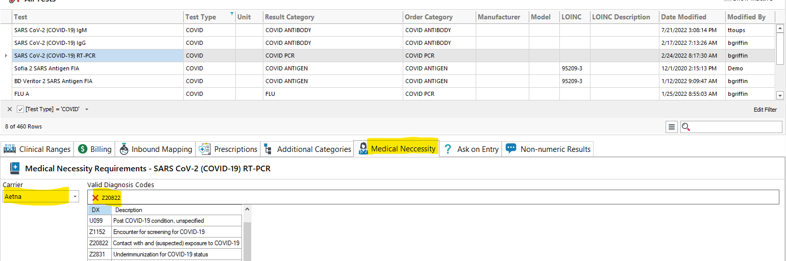
Task: Sort by Date Modified column header
Action: pyautogui.click(x=692, y=17)
